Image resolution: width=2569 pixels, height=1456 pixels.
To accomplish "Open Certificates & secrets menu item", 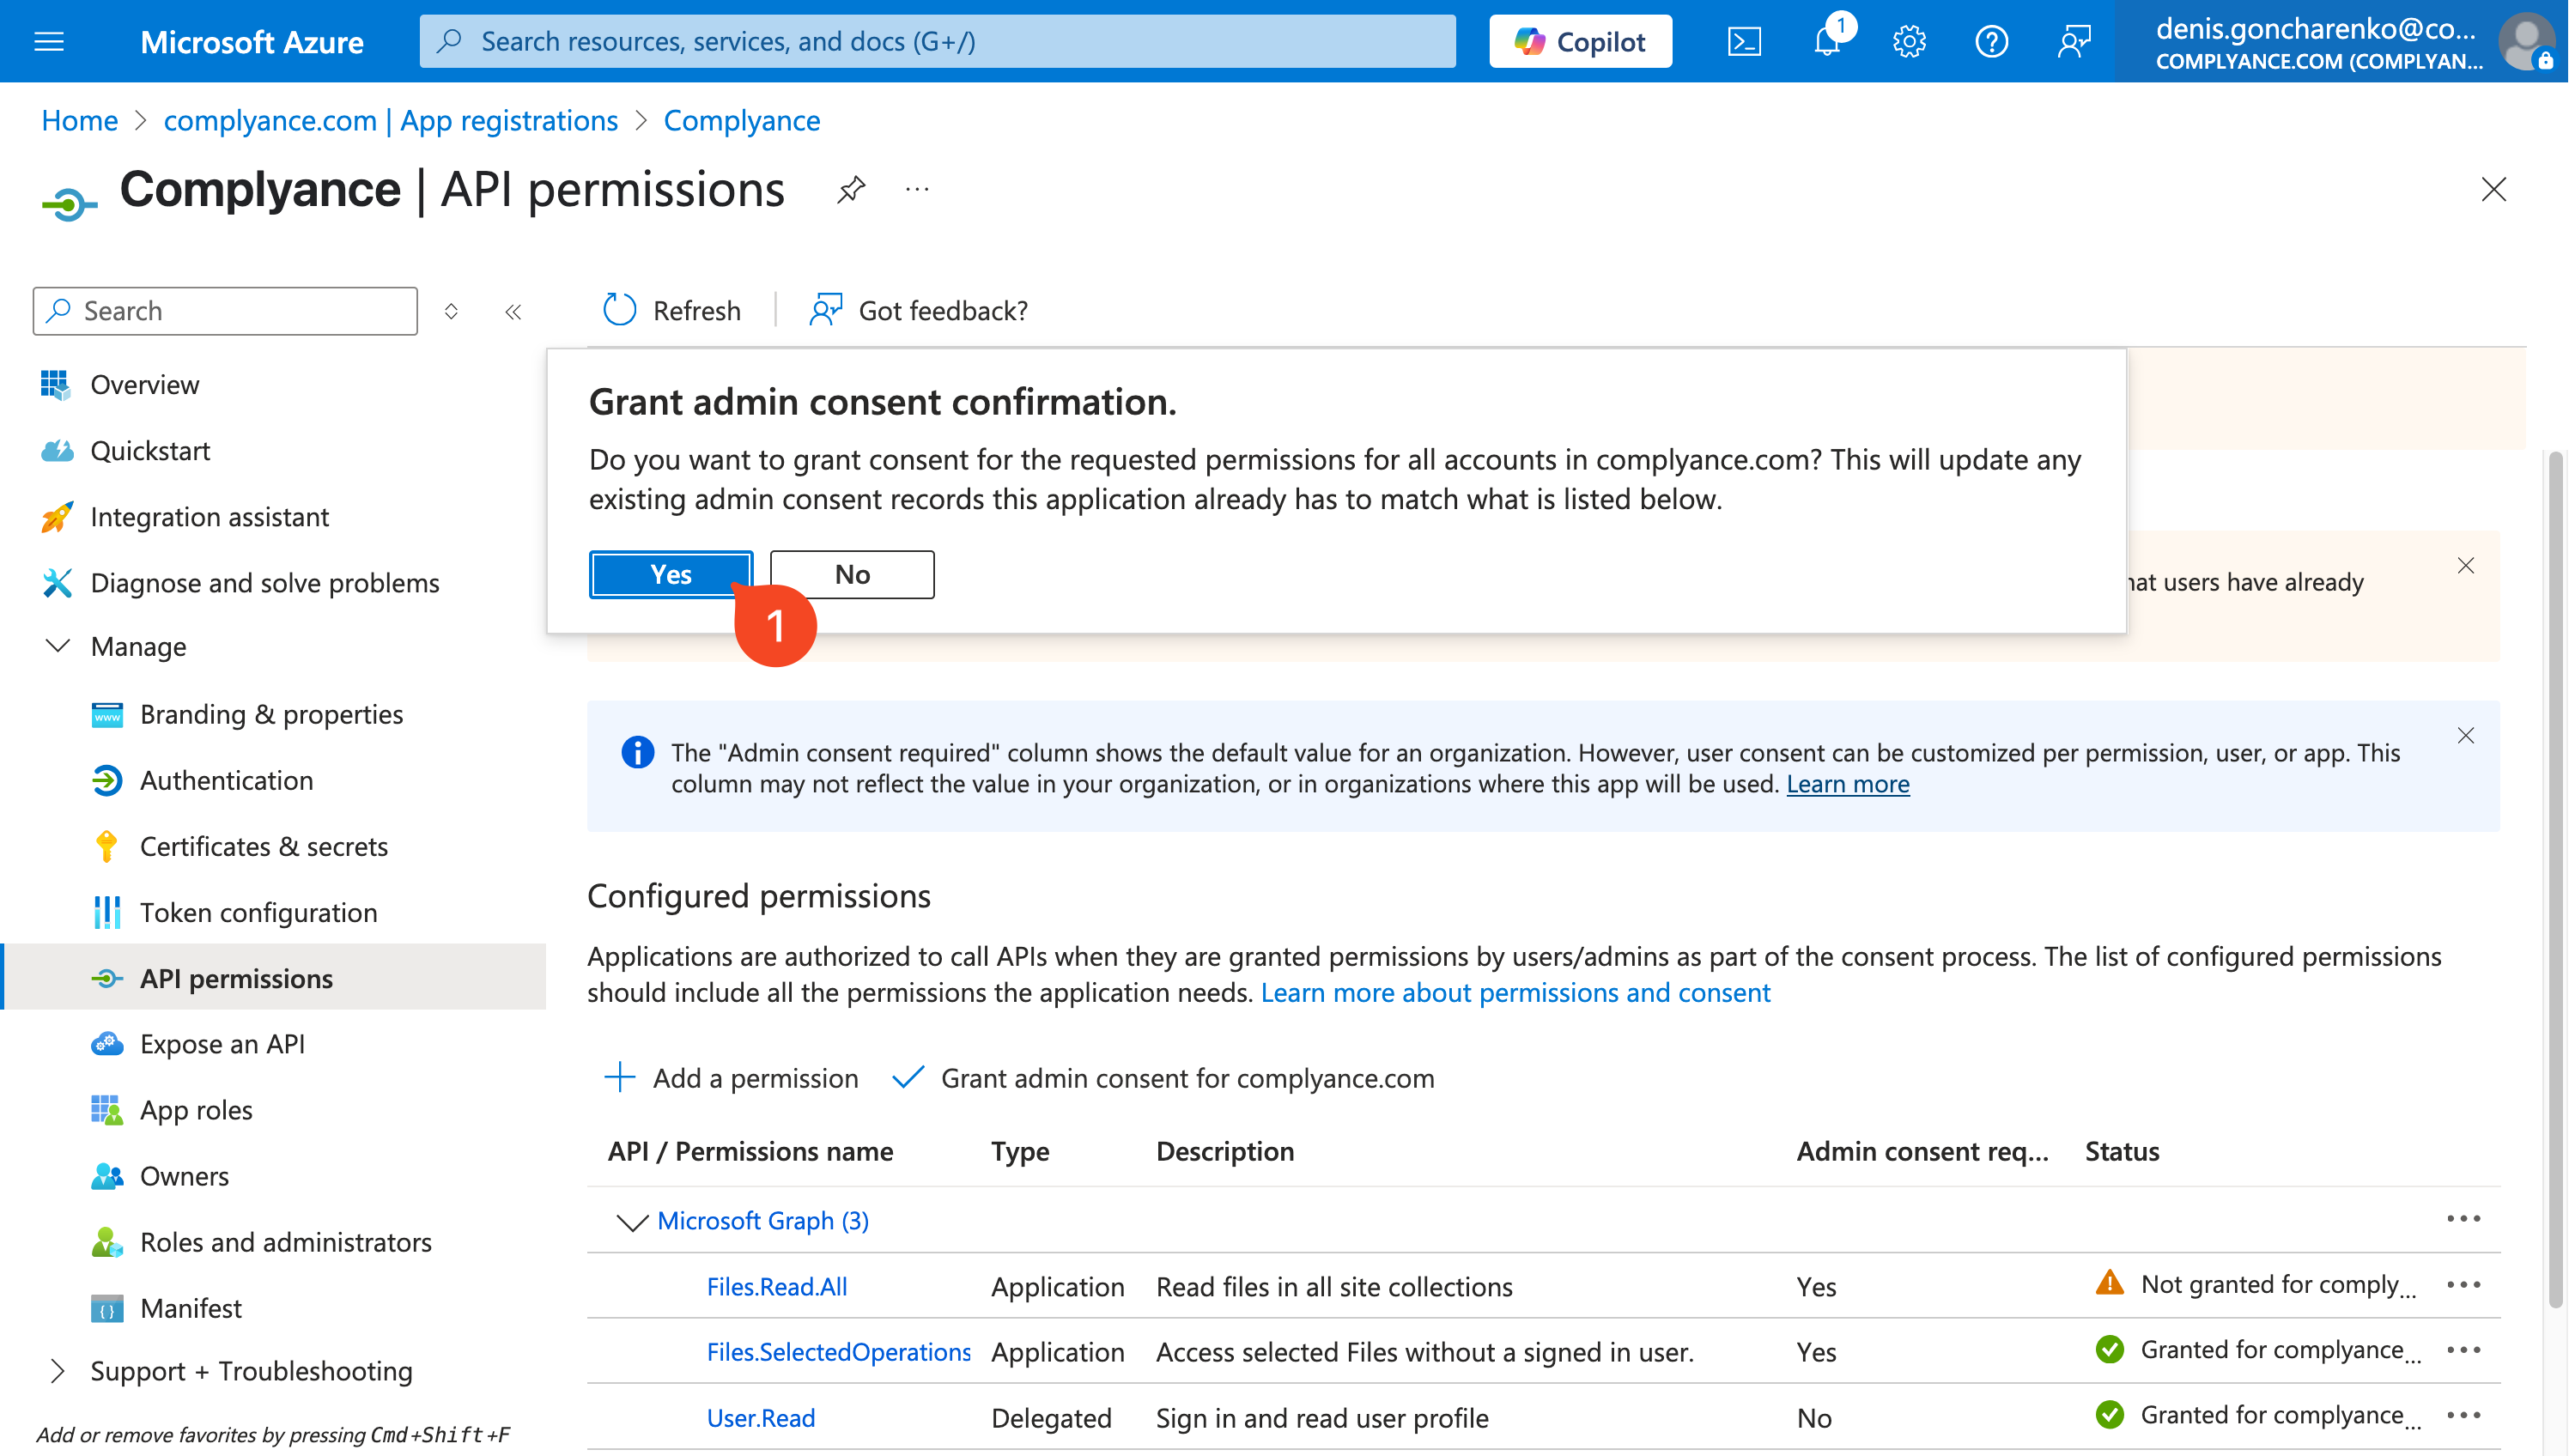I will click(263, 846).
